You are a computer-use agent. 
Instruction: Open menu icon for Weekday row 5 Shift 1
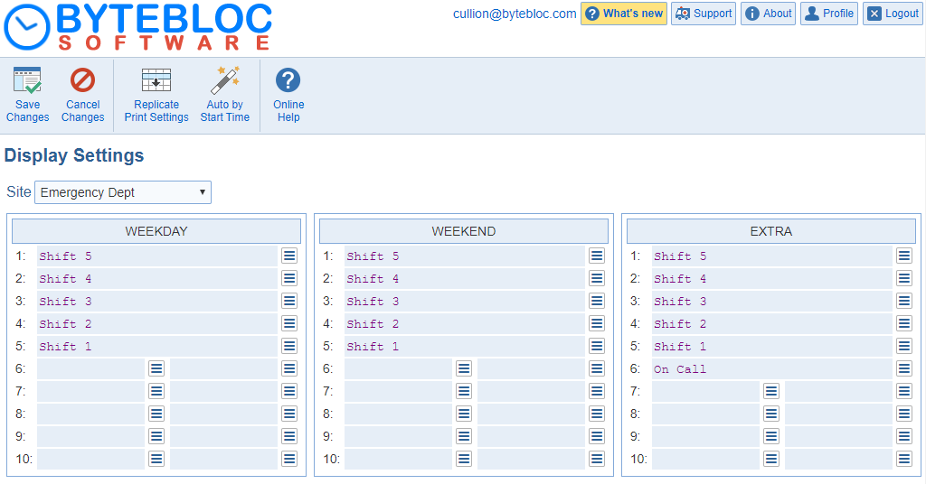click(x=289, y=346)
